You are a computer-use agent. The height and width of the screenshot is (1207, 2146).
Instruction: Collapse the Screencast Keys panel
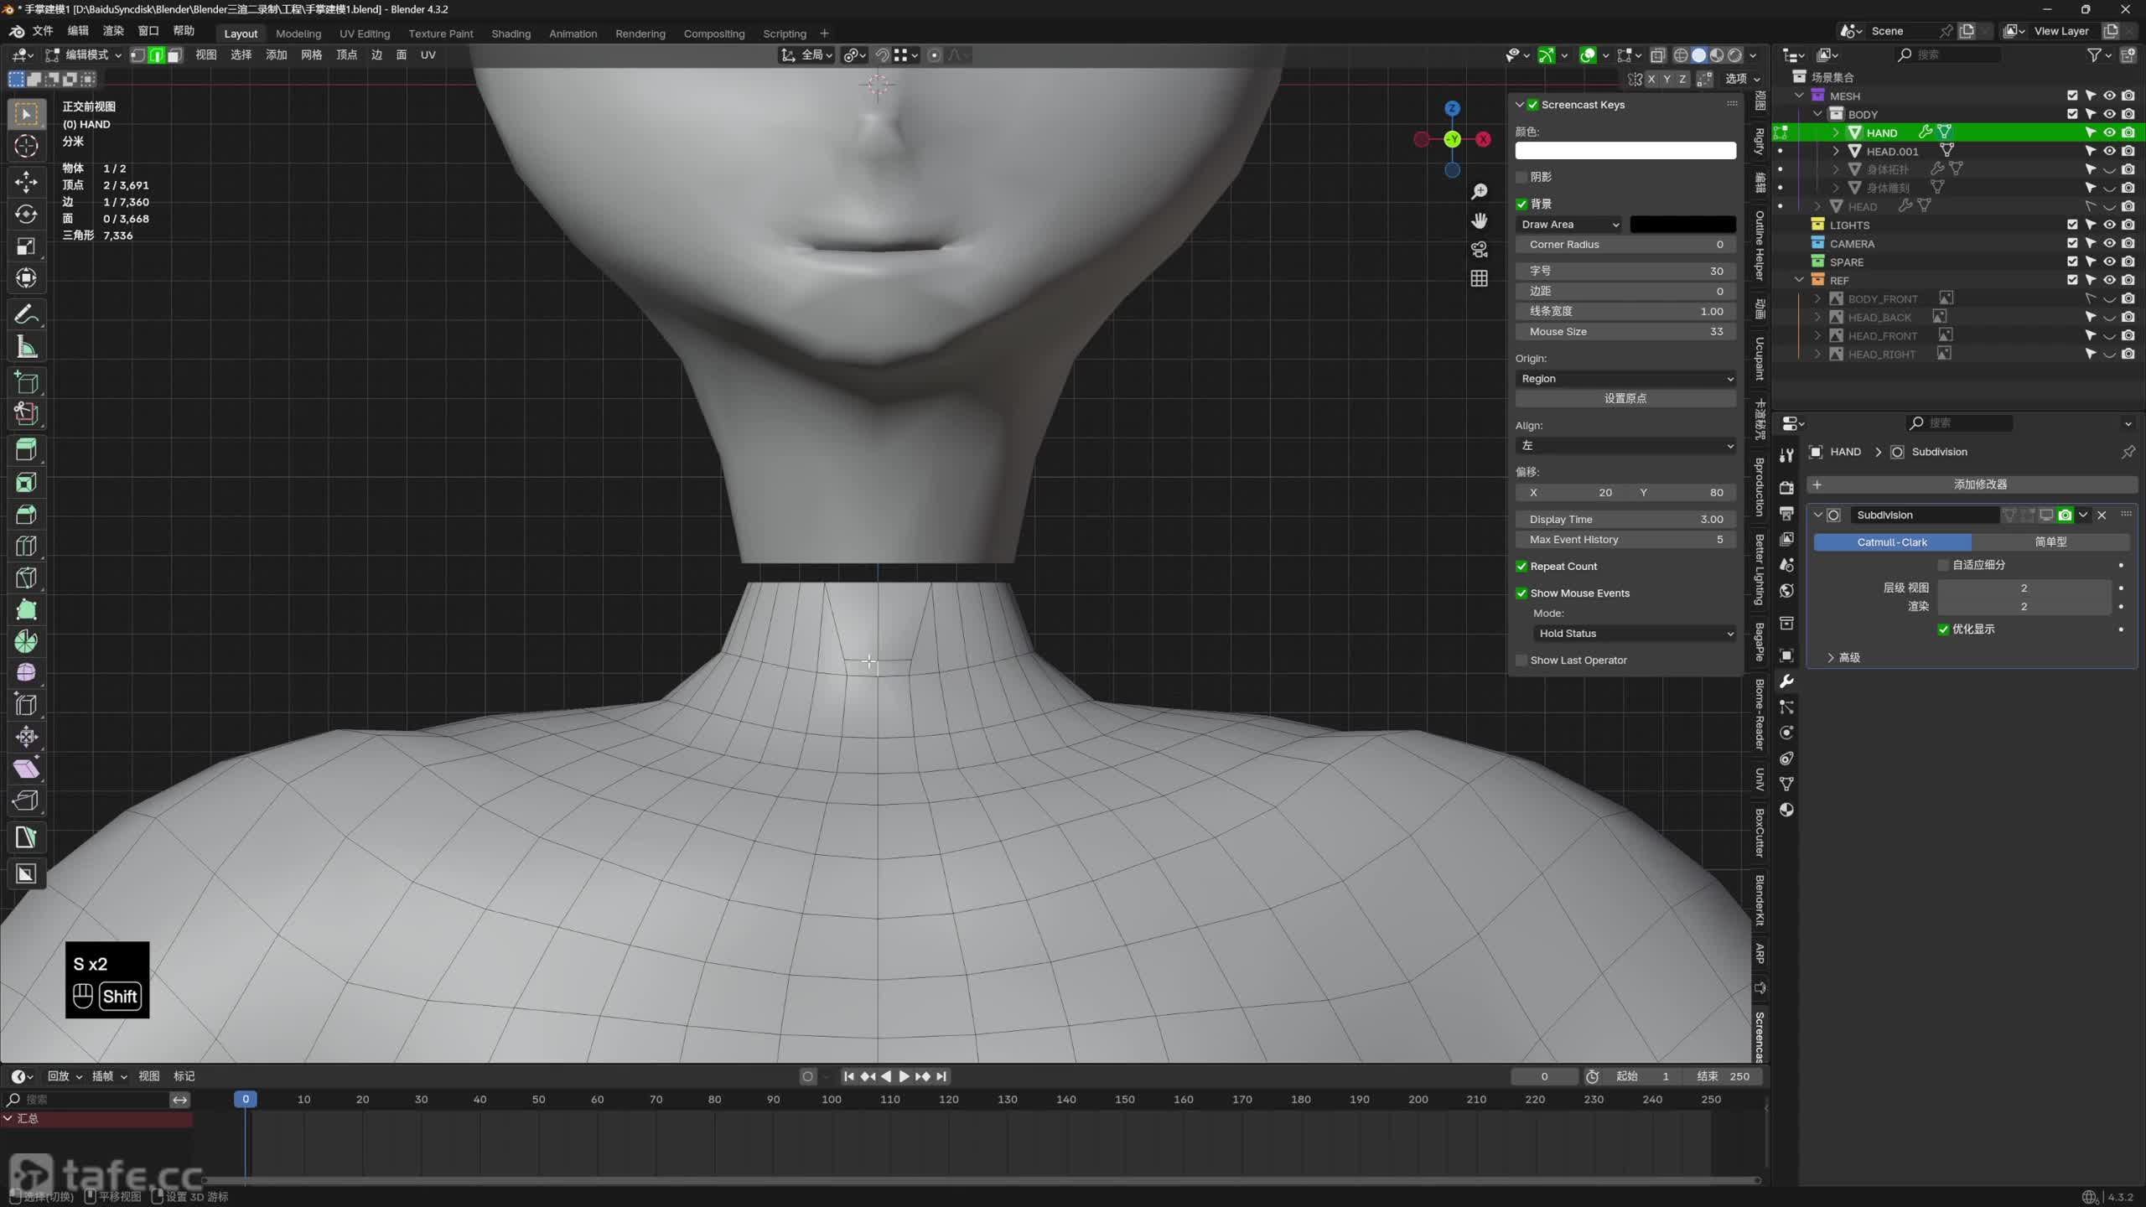pos(1519,105)
